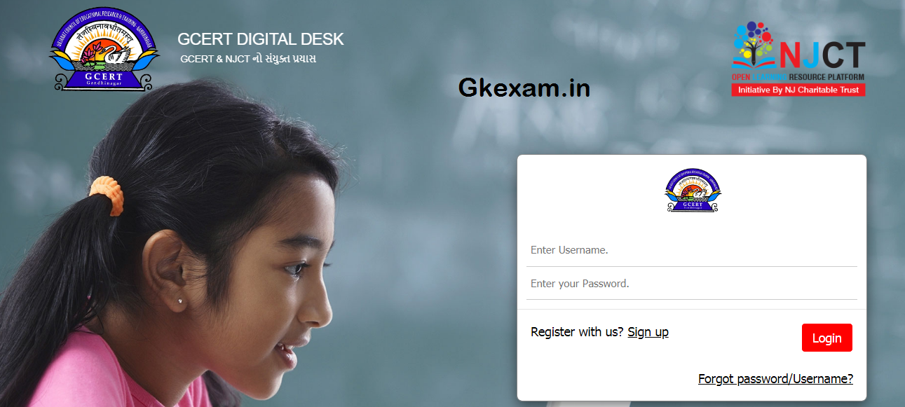Click the Initiative By NJ Charitable Trust banner
The image size is (905, 407).
point(798,90)
